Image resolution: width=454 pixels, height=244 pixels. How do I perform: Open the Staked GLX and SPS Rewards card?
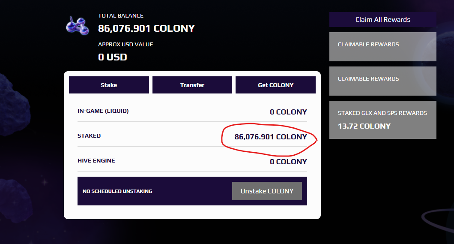pyautogui.click(x=383, y=120)
